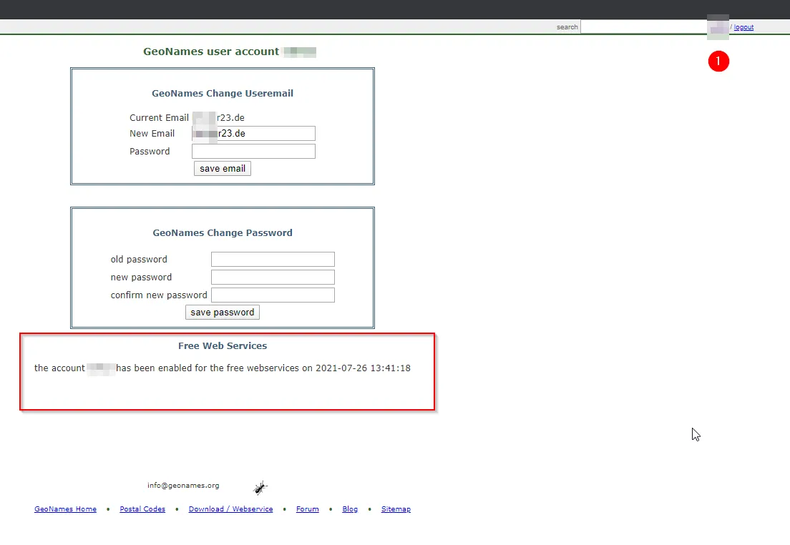Click the GeoNames Change Useremail heading
This screenshot has height=545, width=790.
click(x=223, y=93)
